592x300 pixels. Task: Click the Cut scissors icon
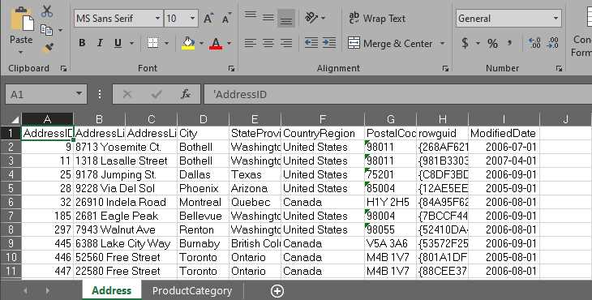tap(47, 11)
